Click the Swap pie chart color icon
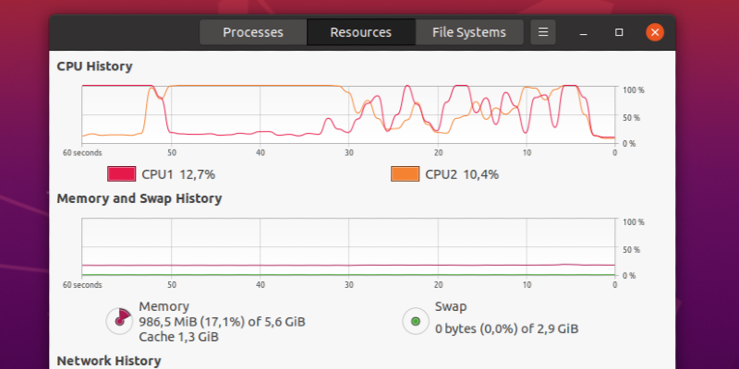 tap(416, 321)
